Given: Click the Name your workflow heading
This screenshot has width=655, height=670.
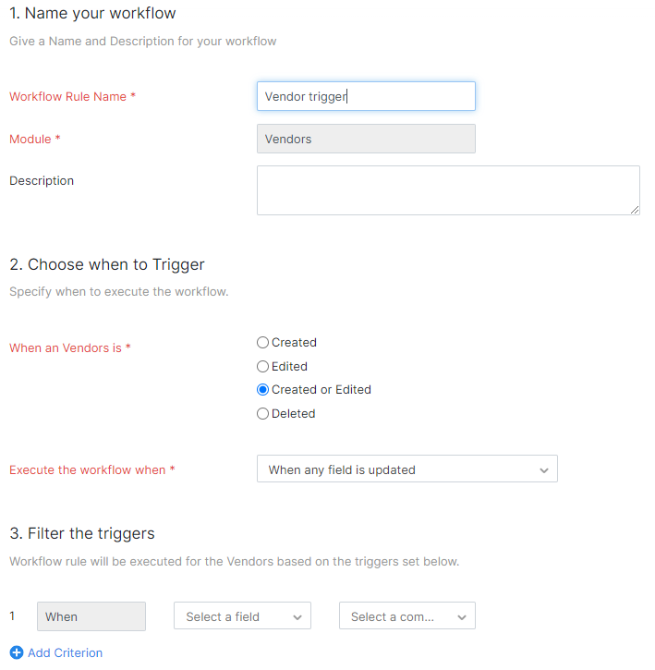Looking at the screenshot, I should coord(92,14).
